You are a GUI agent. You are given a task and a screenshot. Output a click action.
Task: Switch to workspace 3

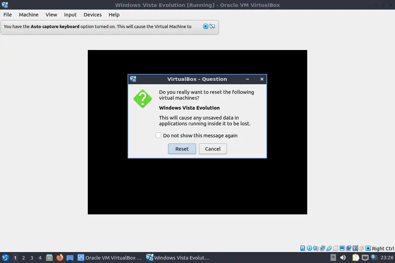tap(32, 258)
